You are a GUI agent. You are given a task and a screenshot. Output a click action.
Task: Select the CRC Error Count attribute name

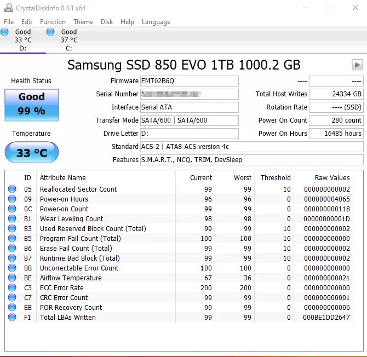(64, 297)
